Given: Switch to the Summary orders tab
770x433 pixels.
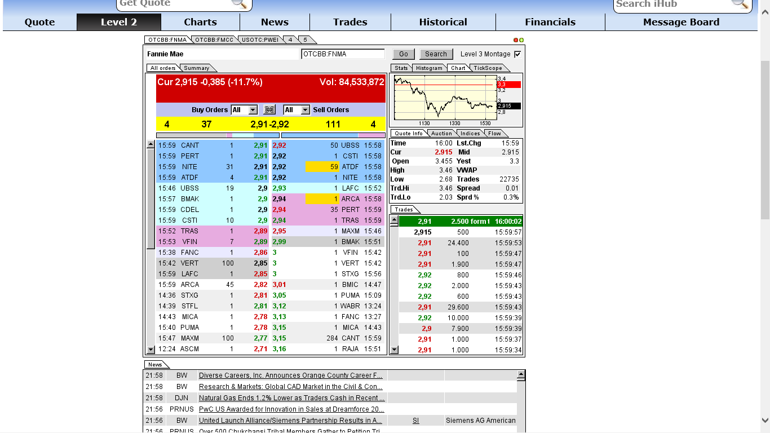Looking at the screenshot, I should click(x=197, y=68).
